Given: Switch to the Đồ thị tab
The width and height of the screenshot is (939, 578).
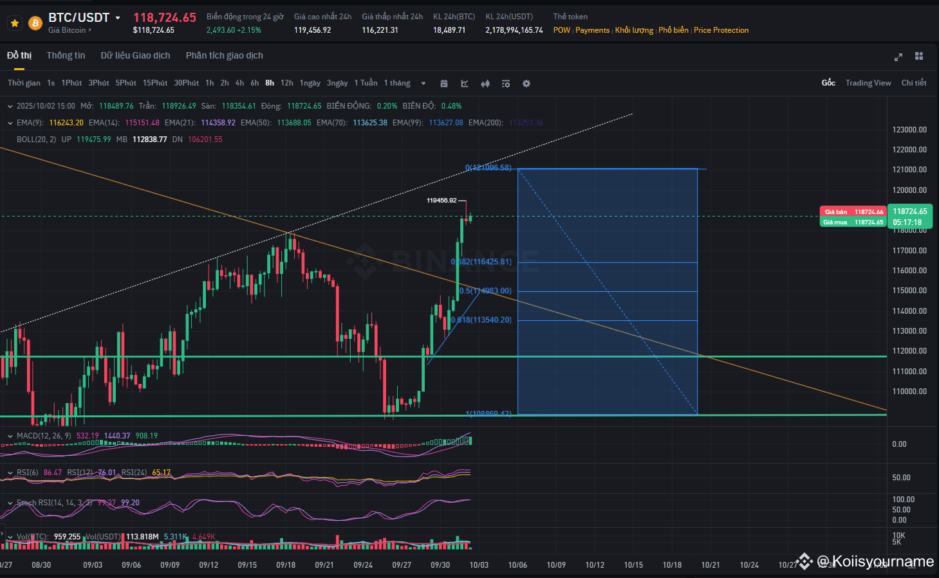Looking at the screenshot, I should 19,55.
